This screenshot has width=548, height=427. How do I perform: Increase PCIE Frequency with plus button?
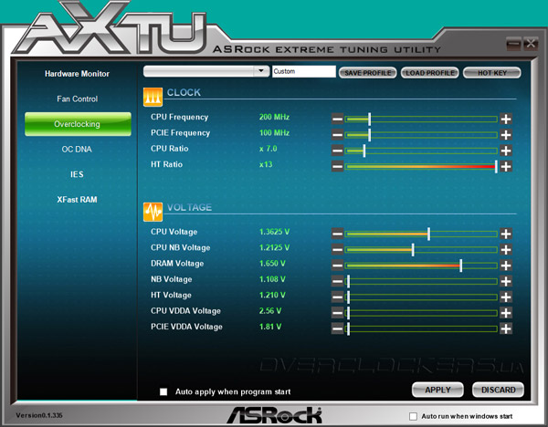click(506, 135)
